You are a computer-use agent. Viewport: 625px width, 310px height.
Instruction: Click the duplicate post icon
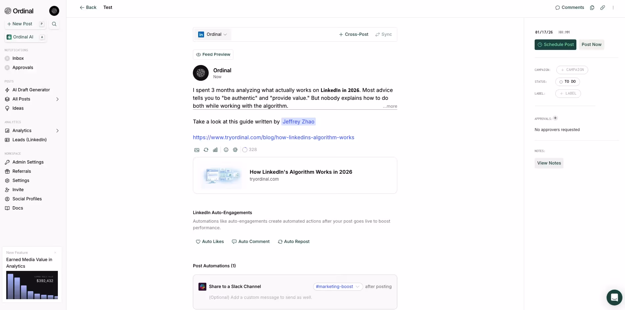tap(592, 8)
